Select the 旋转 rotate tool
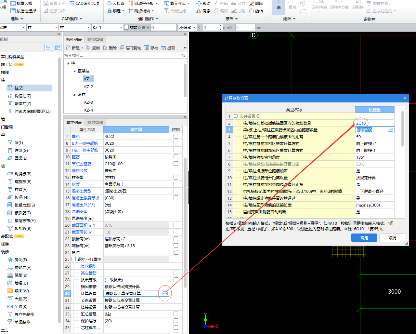This screenshot has width=416, height=334. (x=256, y=11)
